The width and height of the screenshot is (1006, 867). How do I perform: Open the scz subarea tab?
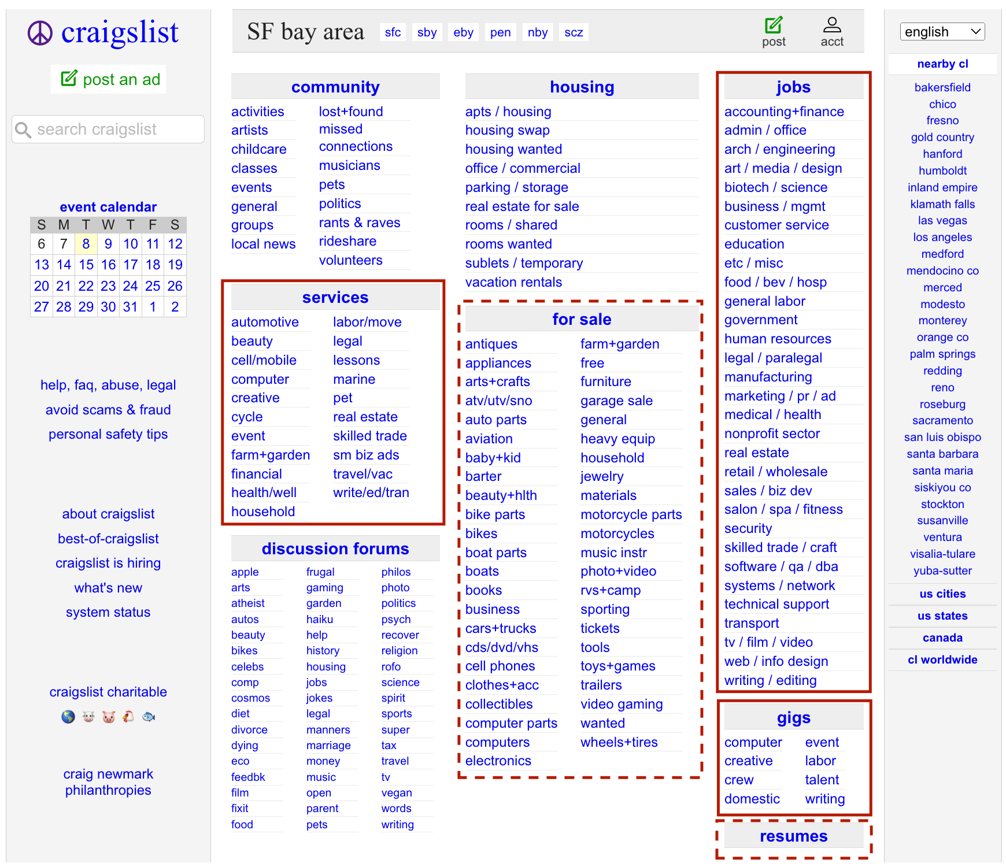tap(574, 32)
